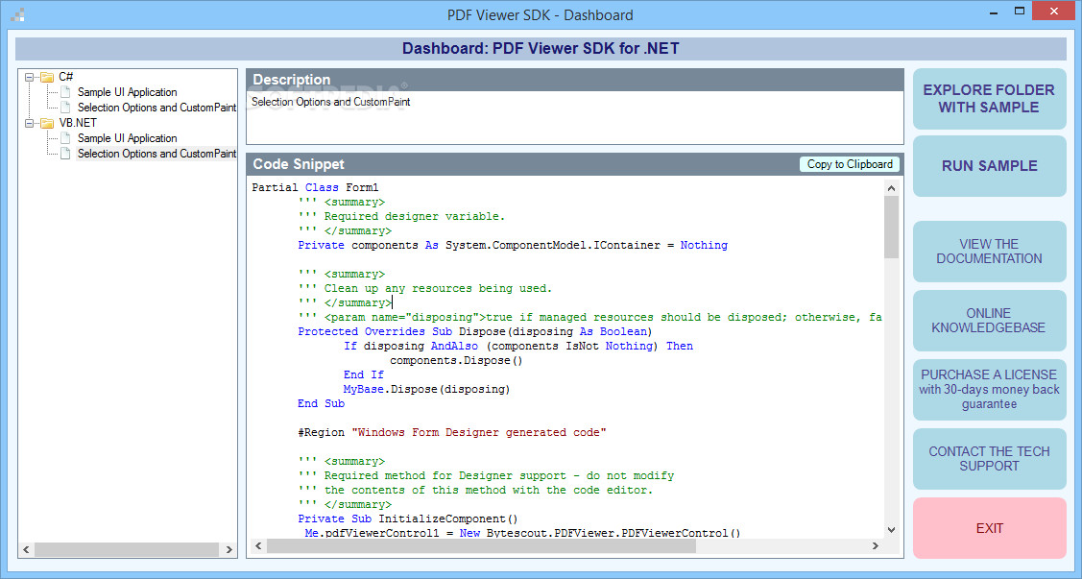Click tree panel scroll left arrow
Image resolution: width=1082 pixels, height=579 pixels.
click(26, 550)
